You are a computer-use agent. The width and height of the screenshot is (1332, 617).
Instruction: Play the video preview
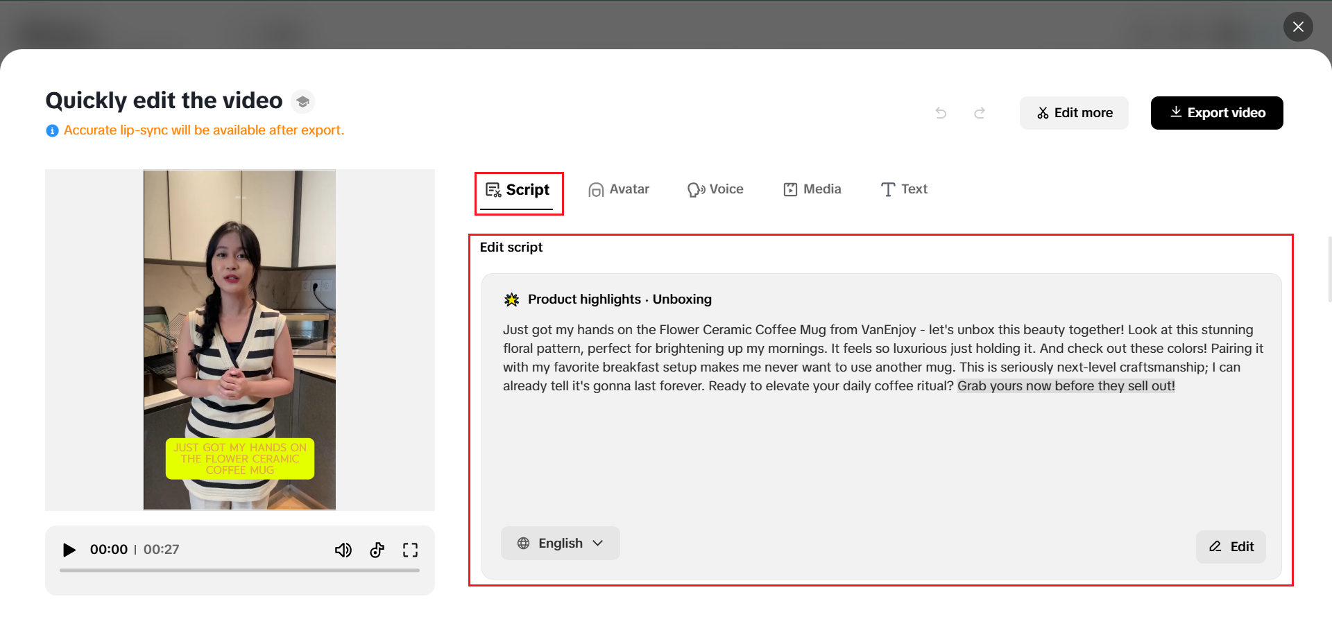[69, 550]
